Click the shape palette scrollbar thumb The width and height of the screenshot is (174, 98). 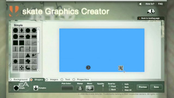pos(38,42)
